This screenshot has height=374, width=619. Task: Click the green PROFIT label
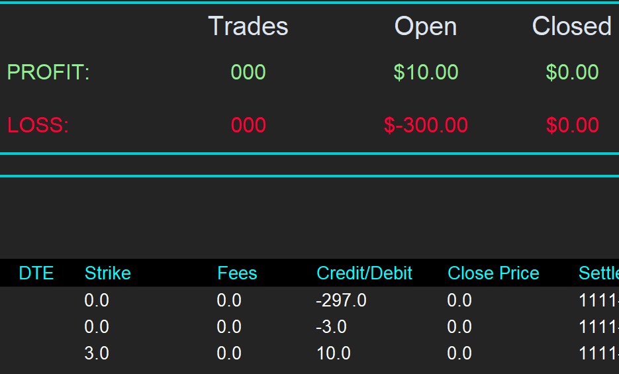(48, 72)
